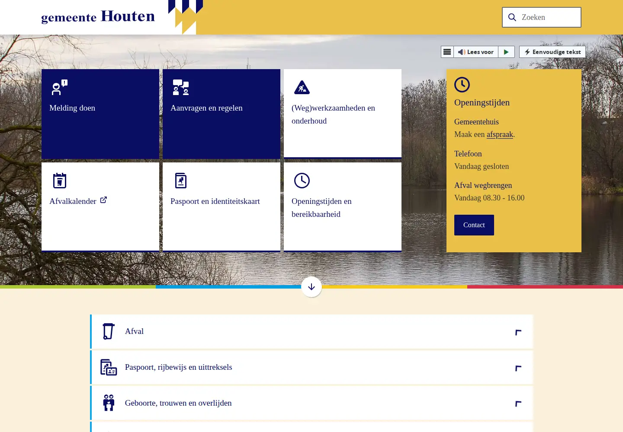Click the clock icon in yellow Openingstijden panel
Screen dimensions: 623x432
[462, 85]
